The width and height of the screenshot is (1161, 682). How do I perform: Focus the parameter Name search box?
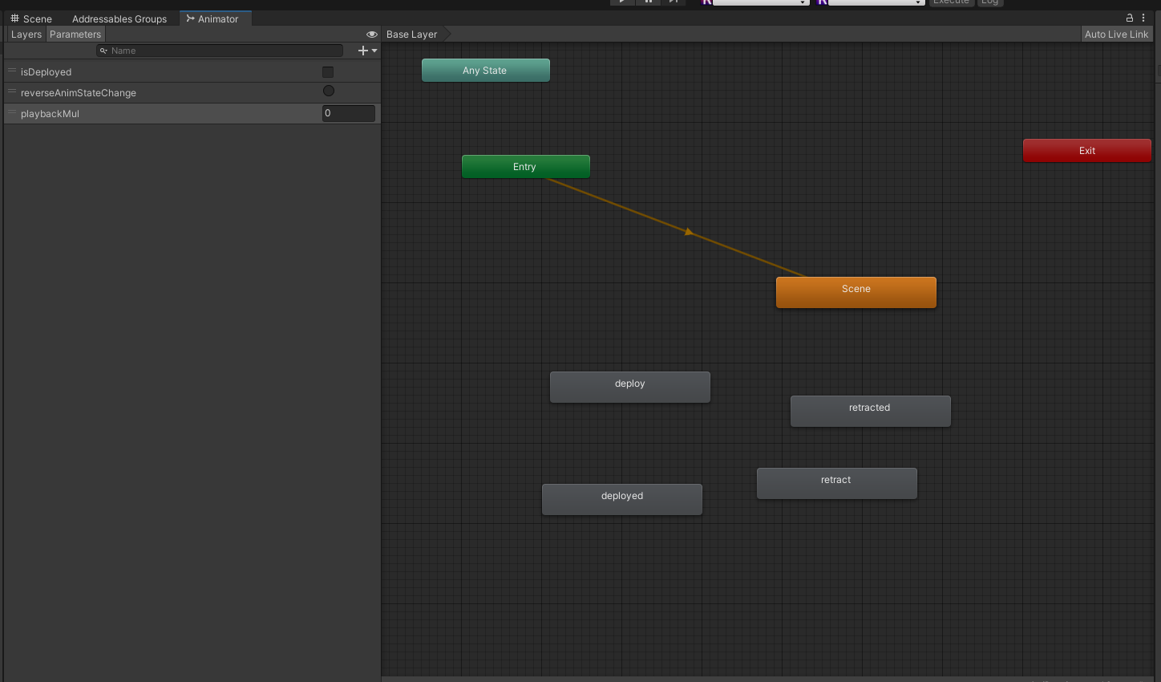point(220,51)
